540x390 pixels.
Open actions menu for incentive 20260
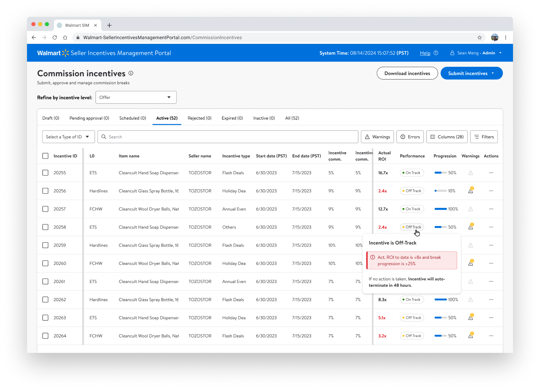pyautogui.click(x=491, y=263)
